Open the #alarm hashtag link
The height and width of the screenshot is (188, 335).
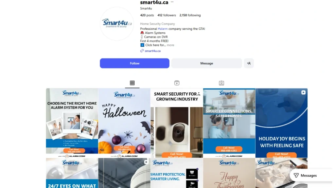(x=163, y=29)
